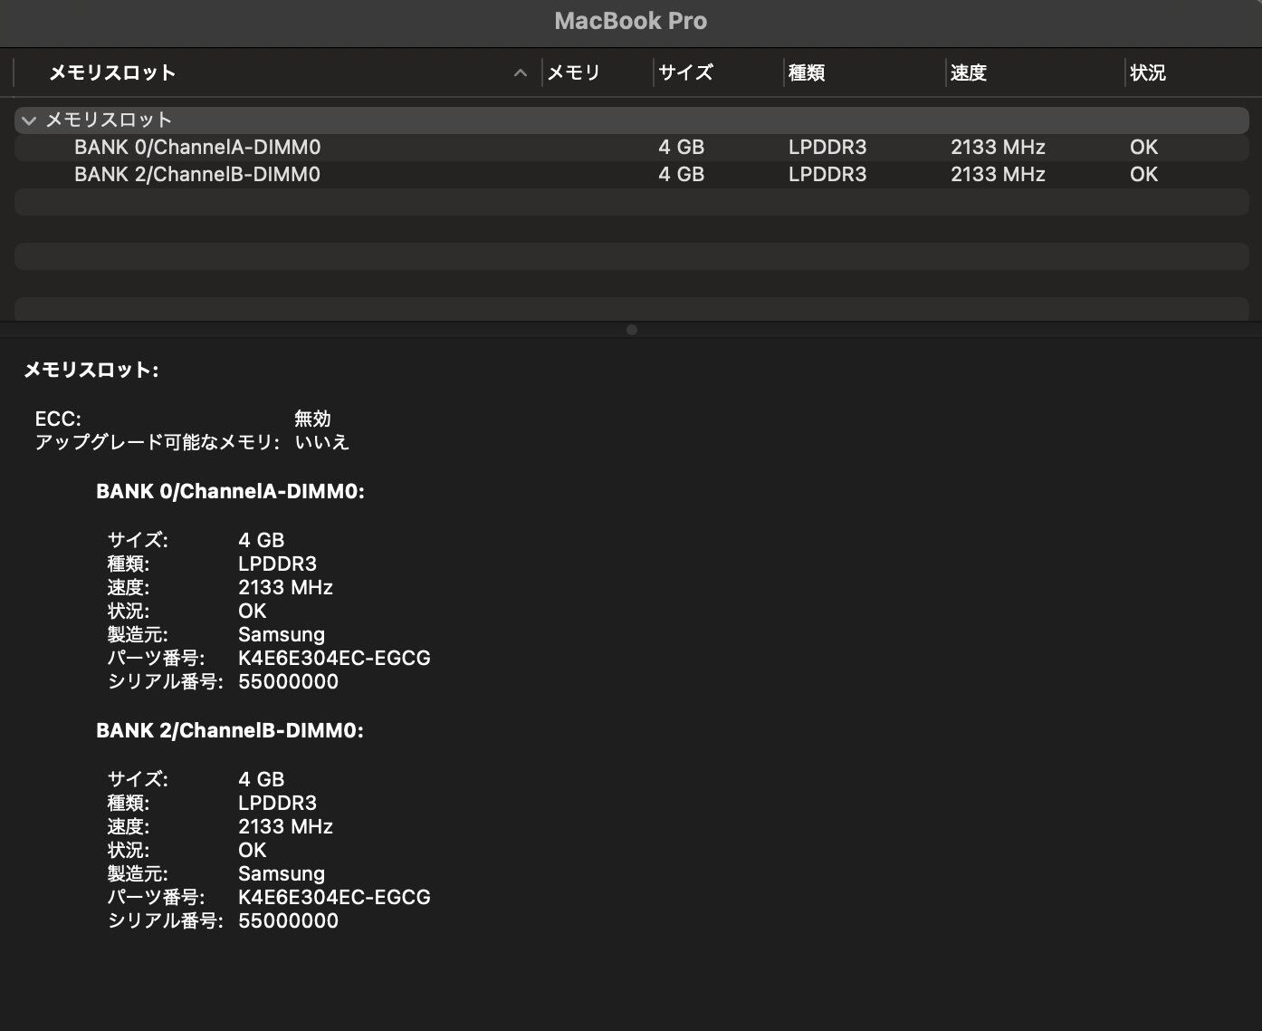Screen dimensions: 1262x1031
Task: Sort by the 状況 column header
Action: pyautogui.click(x=1147, y=72)
